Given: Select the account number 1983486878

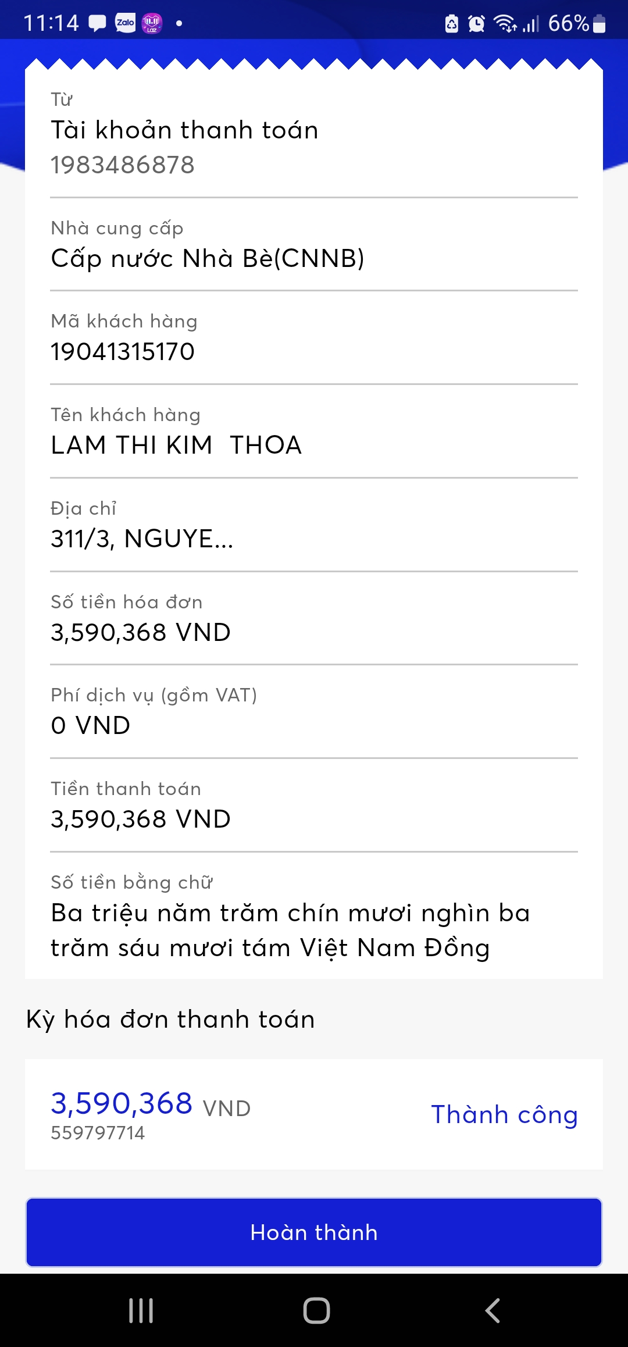Looking at the screenshot, I should coord(123,165).
